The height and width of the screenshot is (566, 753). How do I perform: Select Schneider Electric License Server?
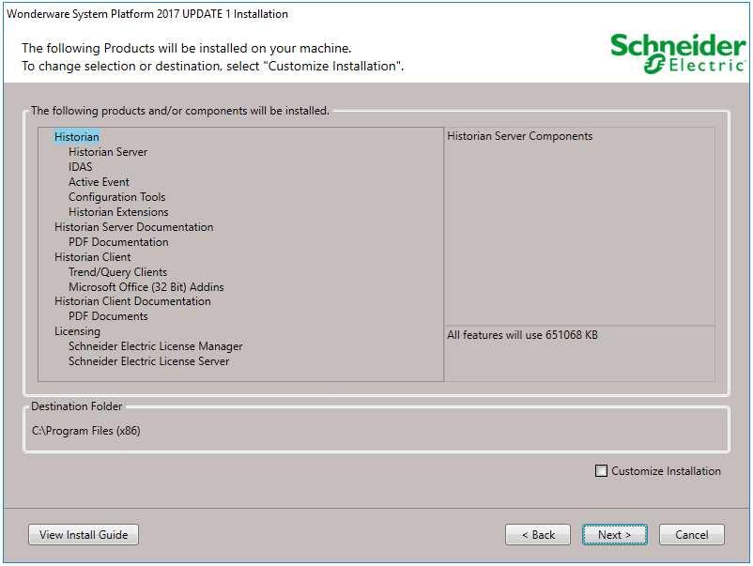149,361
